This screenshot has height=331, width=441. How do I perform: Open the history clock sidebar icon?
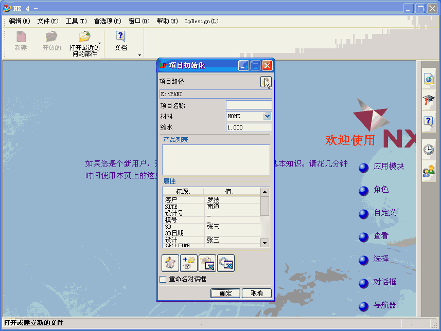[429, 150]
